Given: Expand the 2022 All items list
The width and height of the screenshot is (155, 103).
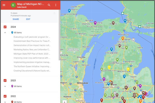Looking at the screenshot, I should coord(5,102).
